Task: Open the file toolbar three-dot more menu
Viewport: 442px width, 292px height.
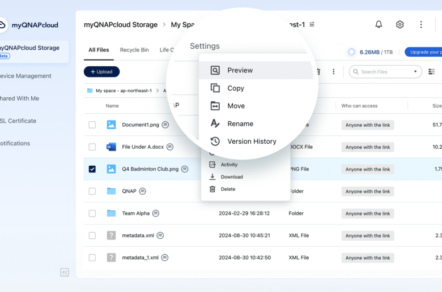Action: (333, 71)
